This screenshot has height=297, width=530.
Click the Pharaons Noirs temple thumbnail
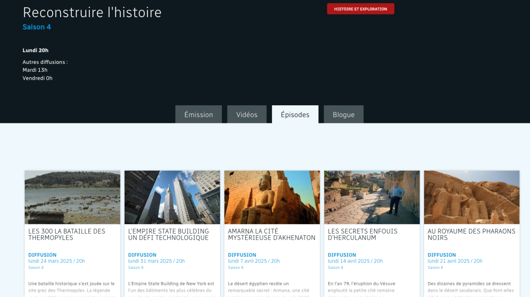click(472, 197)
